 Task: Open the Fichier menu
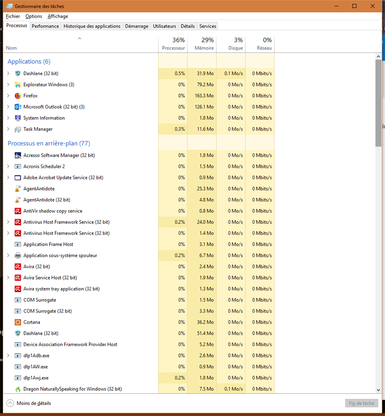(13, 16)
